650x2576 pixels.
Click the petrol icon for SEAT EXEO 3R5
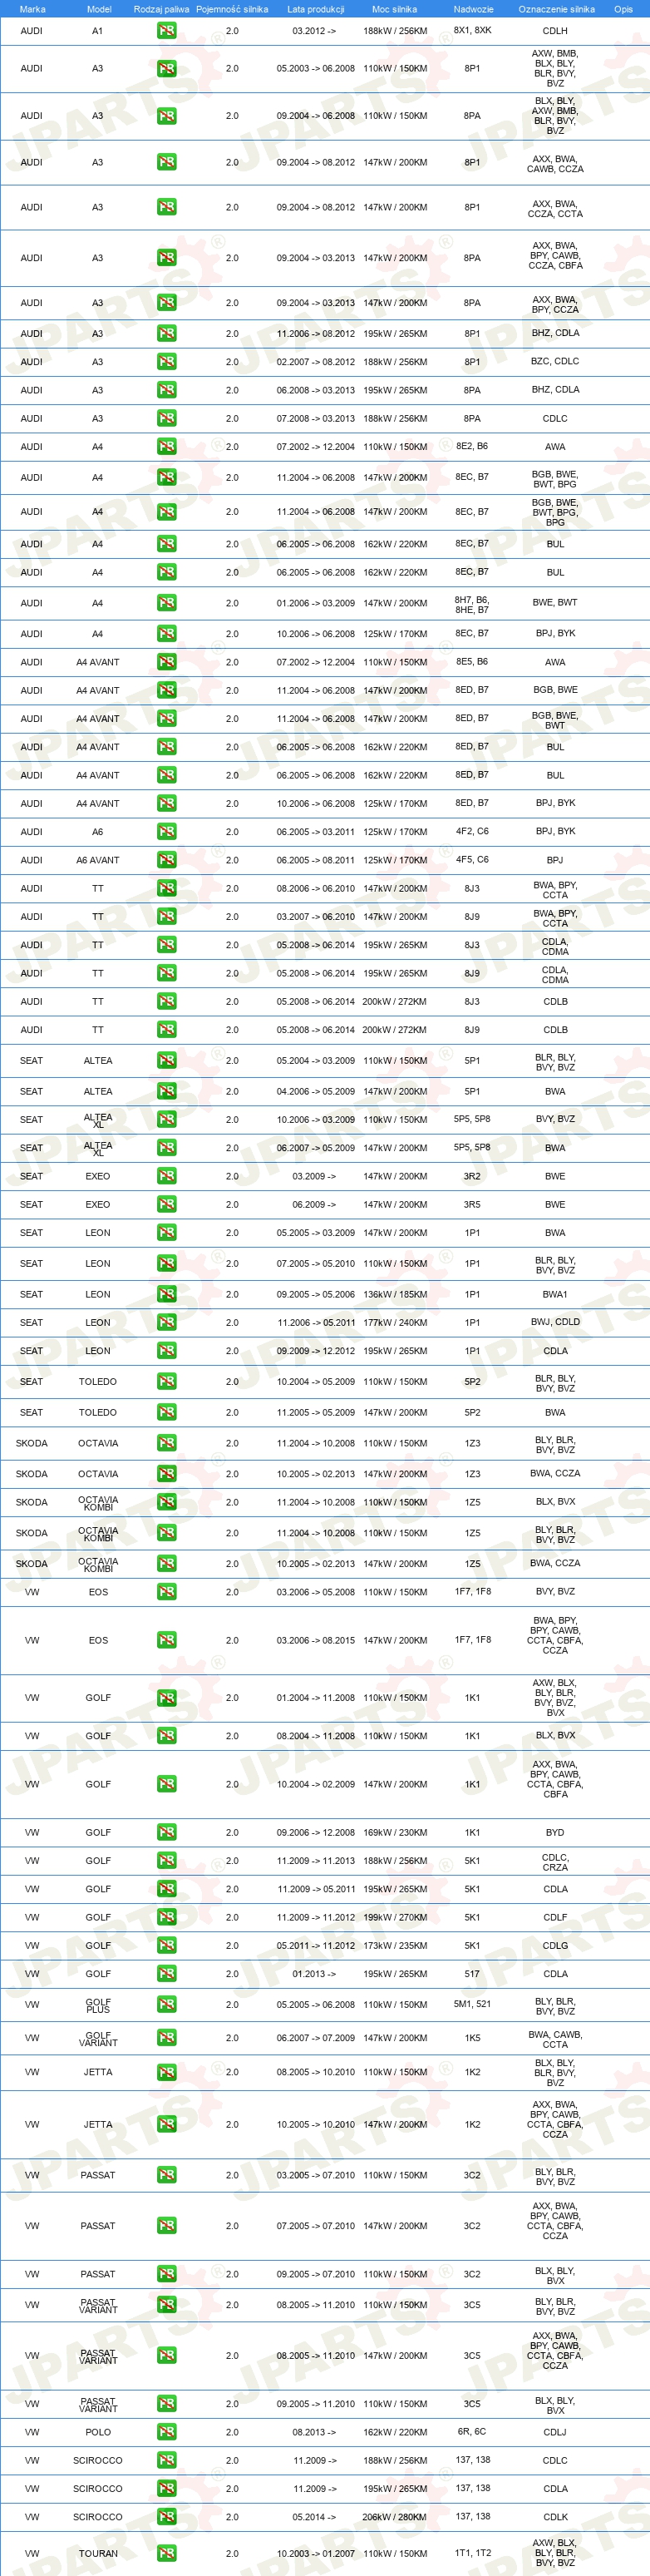166,1204
